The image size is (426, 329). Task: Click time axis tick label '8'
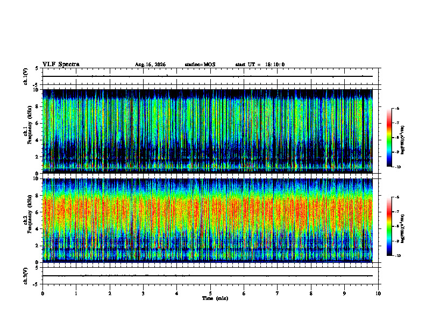(311, 294)
